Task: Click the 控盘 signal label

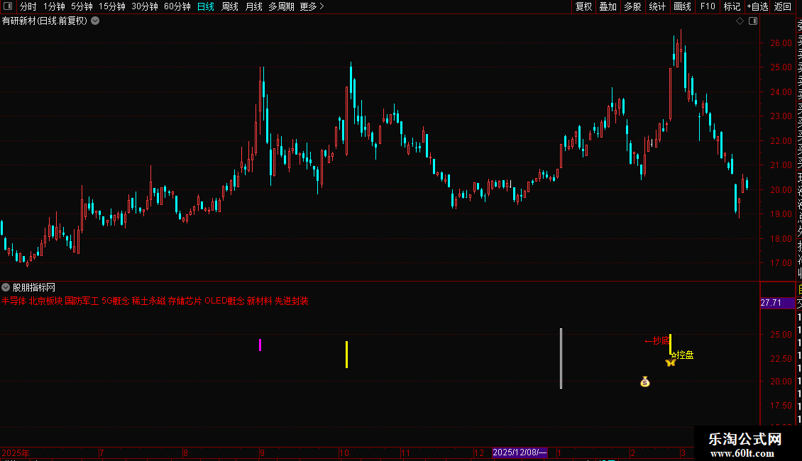Action: [x=683, y=355]
